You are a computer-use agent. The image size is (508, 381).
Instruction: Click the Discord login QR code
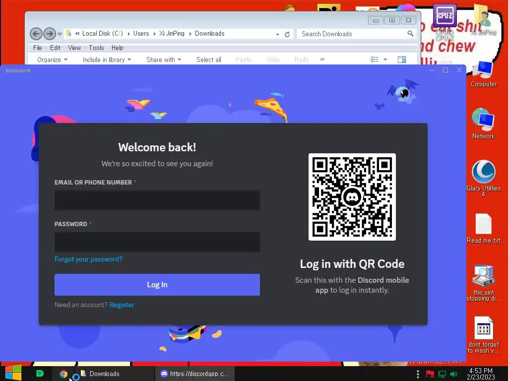352,197
